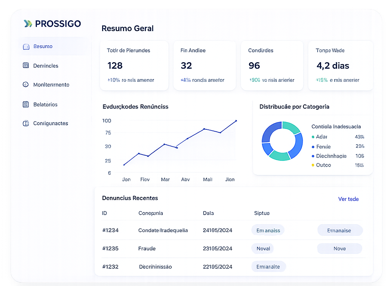Click the Outco legend label
The height and width of the screenshot is (286, 386).
[x=323, y=165]
